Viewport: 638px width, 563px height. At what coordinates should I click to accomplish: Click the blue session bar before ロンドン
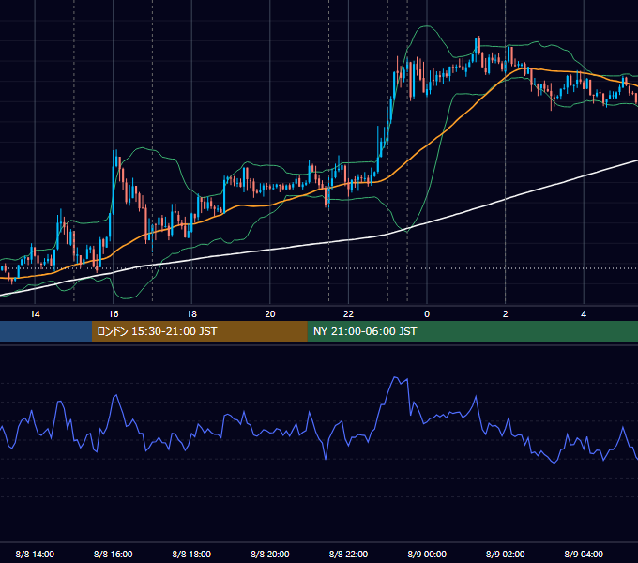[46, 331]
